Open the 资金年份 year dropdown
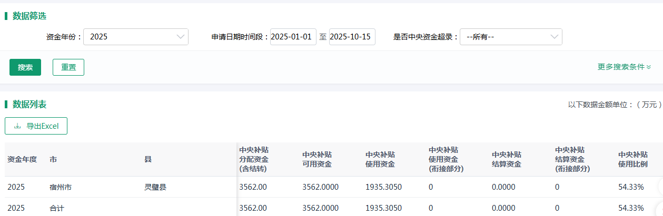This screenshot has height=216, width=663. click(x=135, y=37)
